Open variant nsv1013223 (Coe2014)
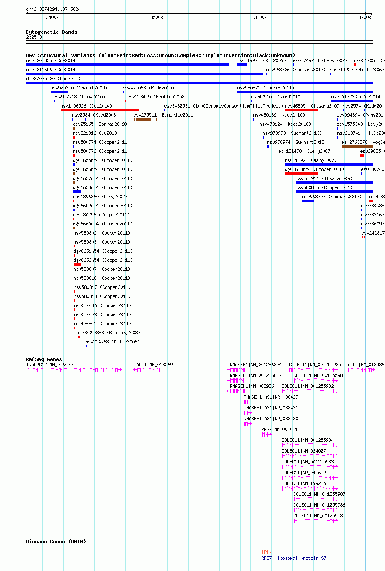Screen dimensions: 385x571 click(357, 97)
